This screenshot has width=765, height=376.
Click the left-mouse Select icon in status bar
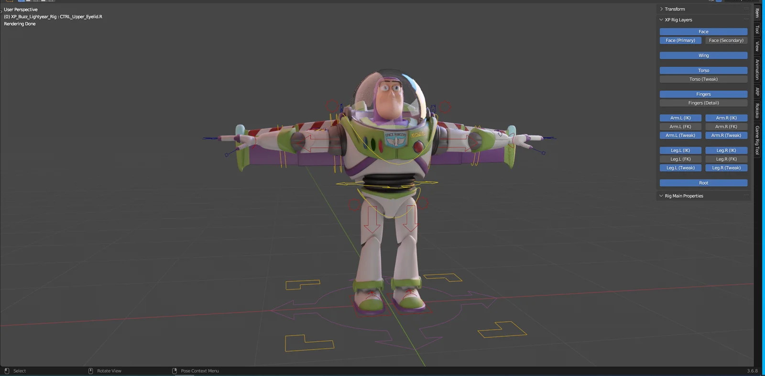7,371
